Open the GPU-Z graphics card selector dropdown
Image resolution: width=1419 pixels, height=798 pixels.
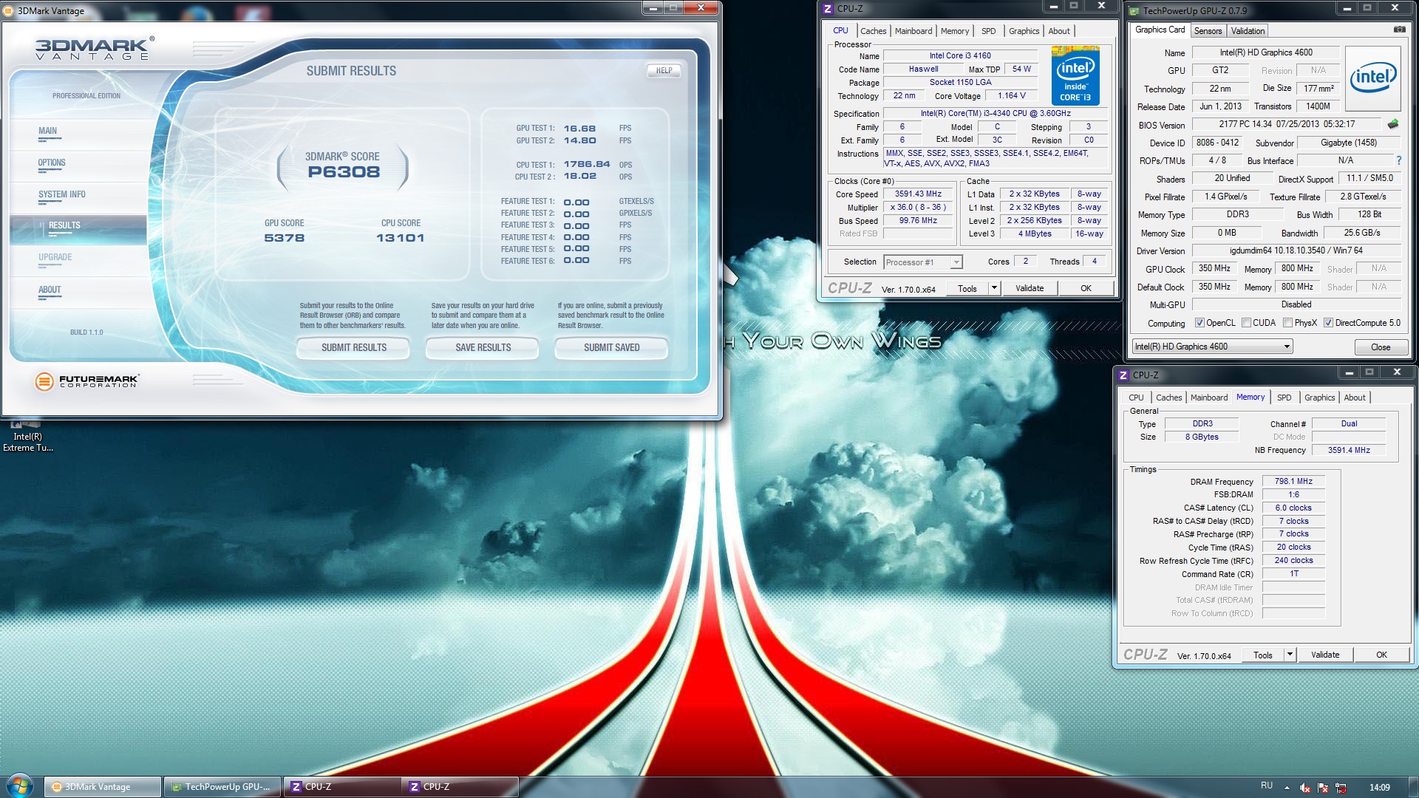click(x=1212, y=347)
